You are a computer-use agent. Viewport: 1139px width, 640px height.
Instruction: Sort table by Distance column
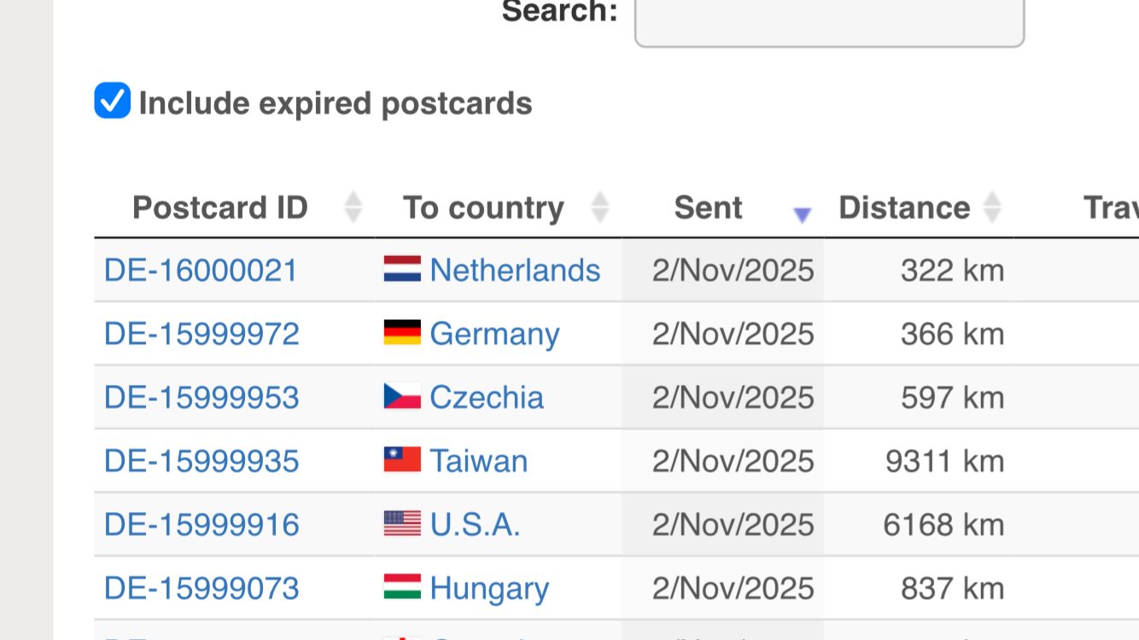[x=904, y=207]
